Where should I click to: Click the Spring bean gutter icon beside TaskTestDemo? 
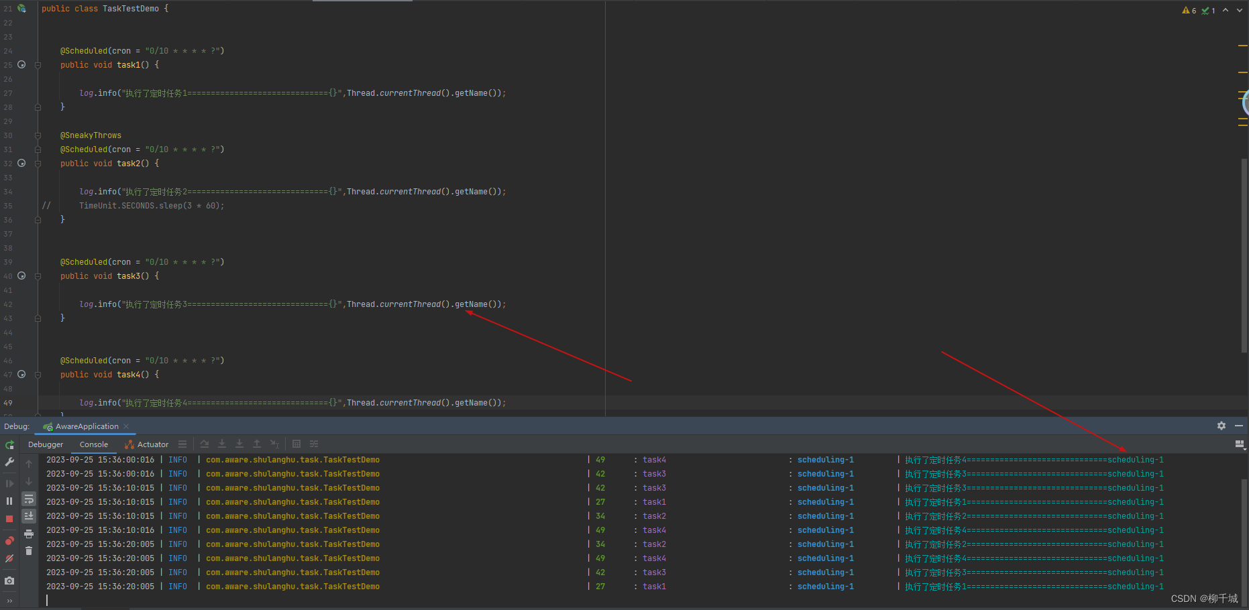(x=21, y=9)
